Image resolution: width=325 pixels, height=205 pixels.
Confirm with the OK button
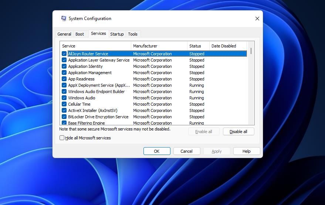tap(157, 151)
